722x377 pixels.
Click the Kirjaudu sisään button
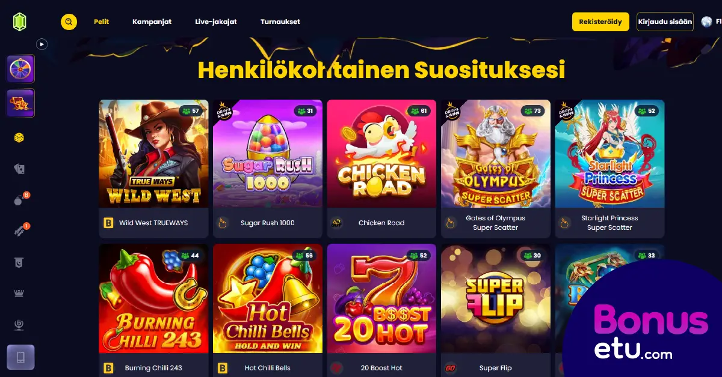665,22
